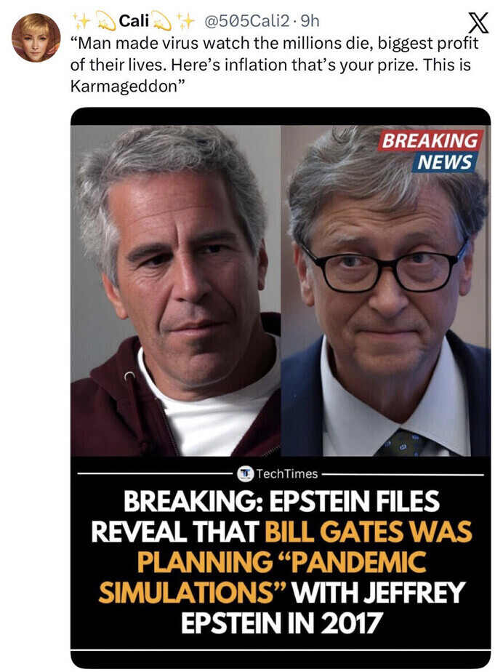This screenshot has width=503, height=672.
Task: Click the tweet text starting 'Man made virus'
Action: (274, 64)
